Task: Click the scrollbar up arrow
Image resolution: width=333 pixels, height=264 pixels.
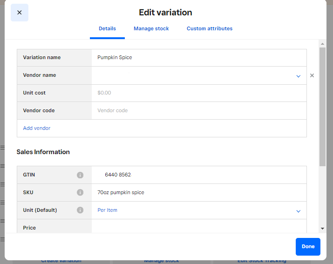Action: pyautogui.click(x=322, y=44)
